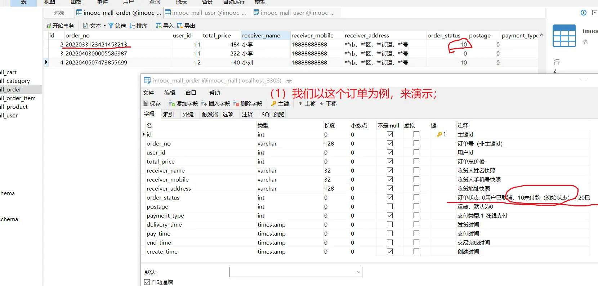Enable the Virtual checkbox for order_no

coord(416,143)
